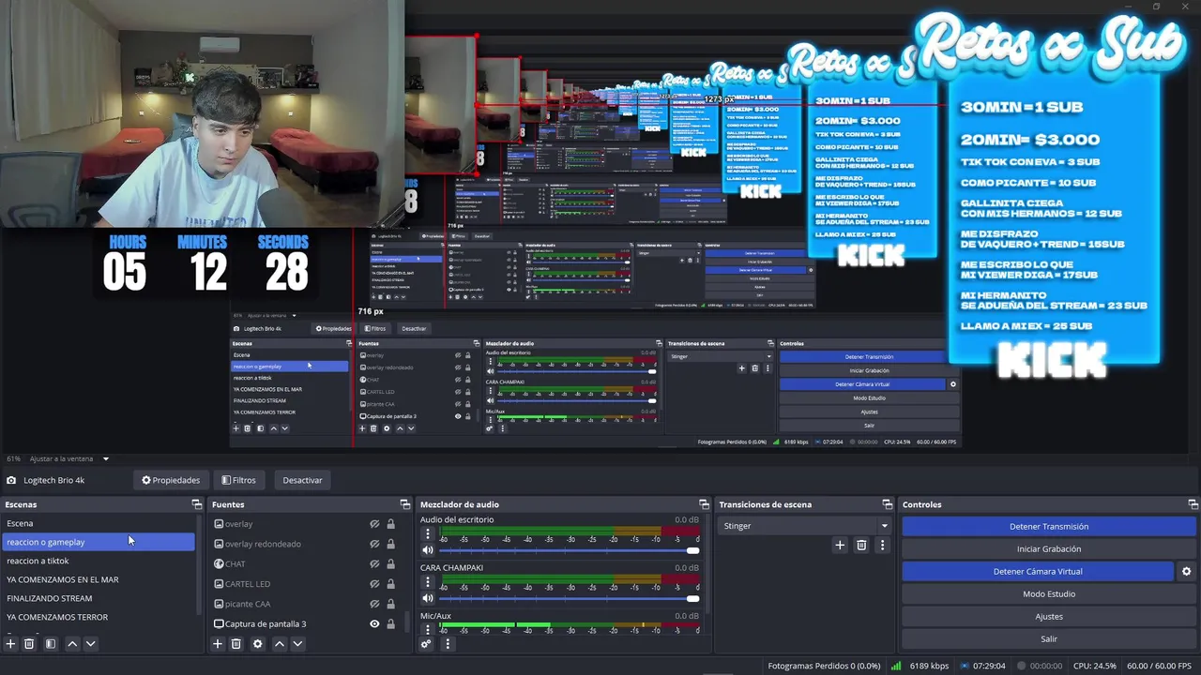Image resolution: width=1201 pixels, height=675 pixels.
Task: Undock the Controles panel
Action: click(1193, 504)
